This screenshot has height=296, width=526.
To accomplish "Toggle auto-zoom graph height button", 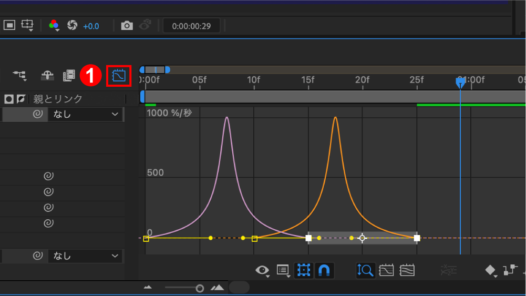I will [365, 270].
